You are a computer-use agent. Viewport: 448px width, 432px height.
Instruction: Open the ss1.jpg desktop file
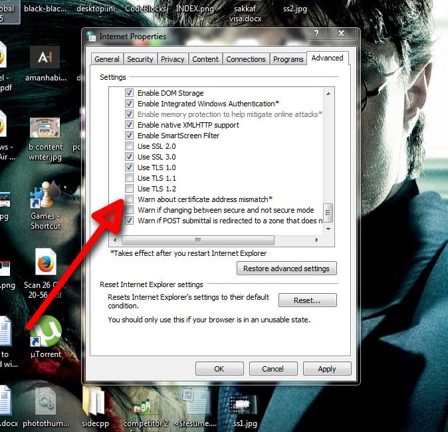245,405
